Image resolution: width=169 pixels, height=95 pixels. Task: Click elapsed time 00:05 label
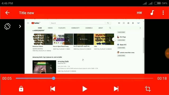coord(7,78)
